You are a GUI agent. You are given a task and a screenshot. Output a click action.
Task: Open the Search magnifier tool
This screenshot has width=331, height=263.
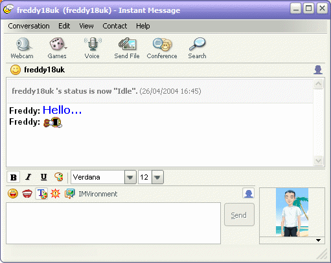(197, 48)
